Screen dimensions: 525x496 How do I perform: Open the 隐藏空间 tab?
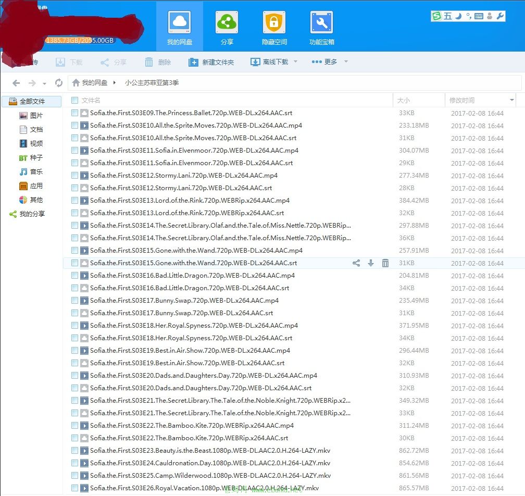click(x=274, y=27)
